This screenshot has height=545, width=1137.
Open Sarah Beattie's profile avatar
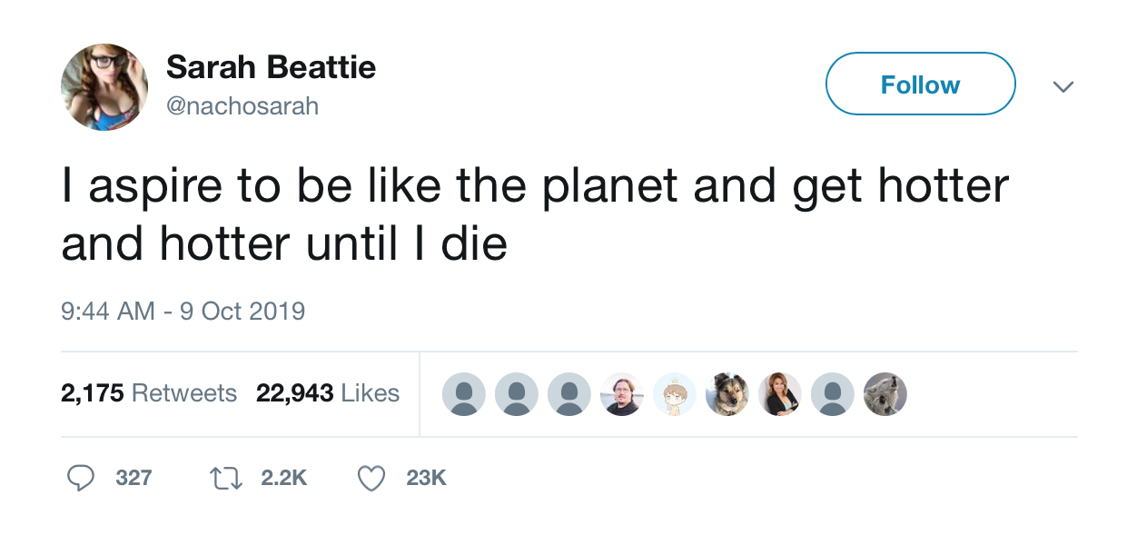click(x=104, y=86)
